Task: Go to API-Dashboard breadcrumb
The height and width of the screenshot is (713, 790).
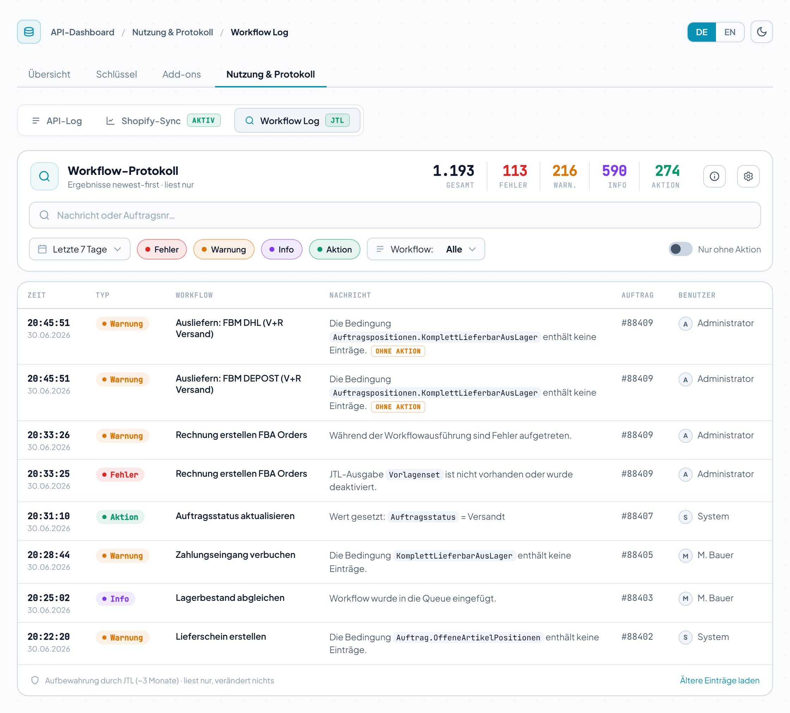Action: pyautogui.click(x=82, y=32)
